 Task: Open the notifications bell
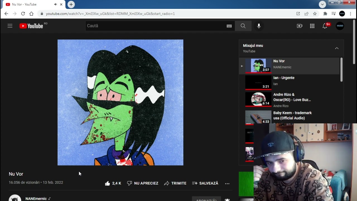click(x=325, y=26)
